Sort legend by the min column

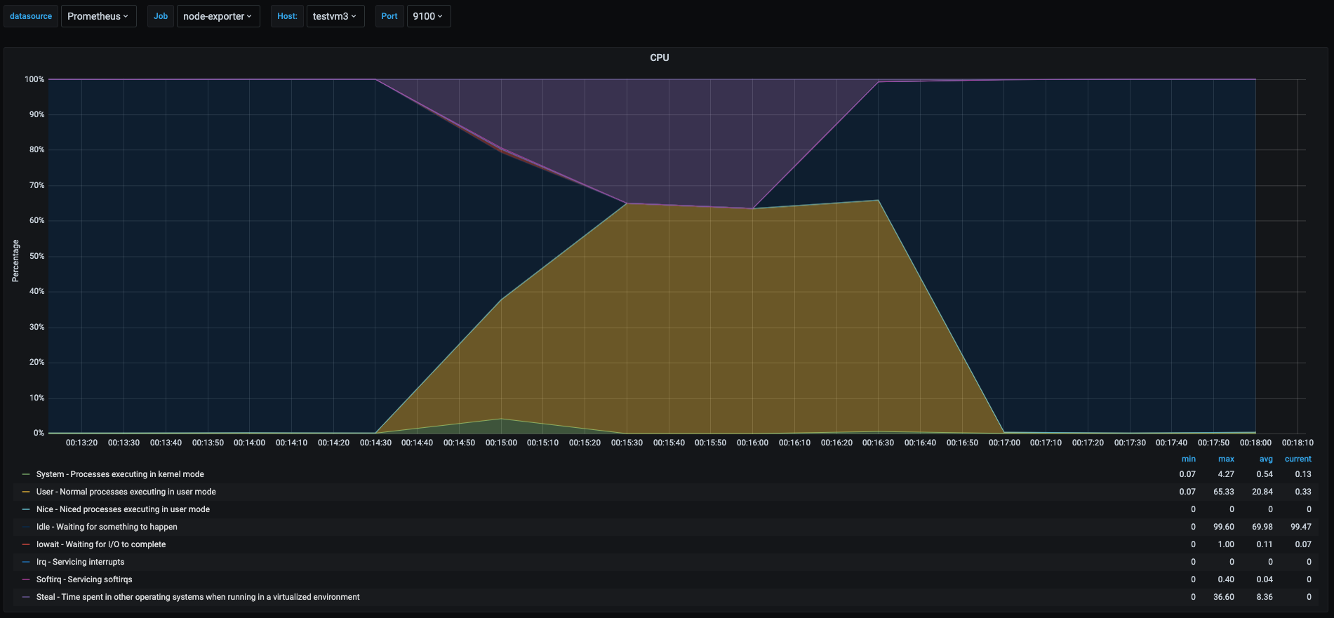point(1188,459)
